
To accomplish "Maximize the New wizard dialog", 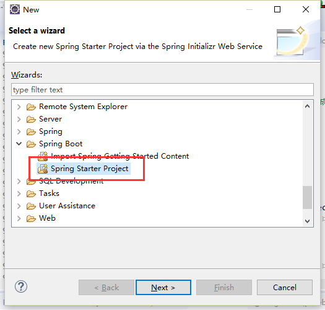I will tap(277, 9).
